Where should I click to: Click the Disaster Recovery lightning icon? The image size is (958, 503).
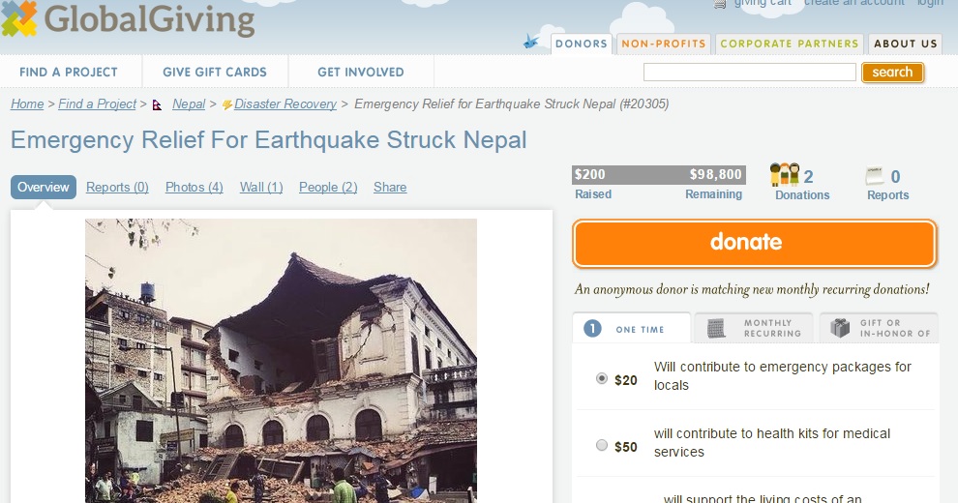[x=226, y=105]
